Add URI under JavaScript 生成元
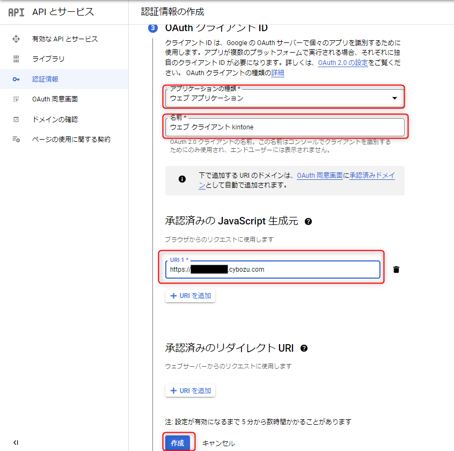 click(x=191, y=296)
